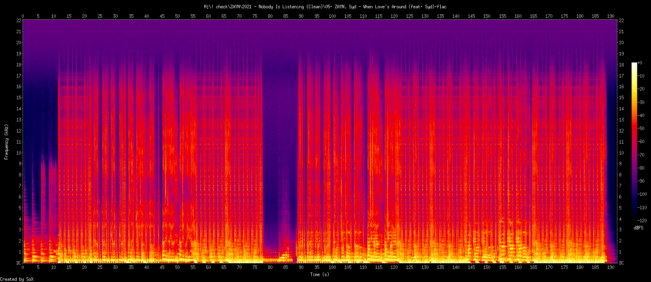Select the '-70' dBFS legend value
The height and width of the screenshot is (282, 651).
click(x=641, y=155)
